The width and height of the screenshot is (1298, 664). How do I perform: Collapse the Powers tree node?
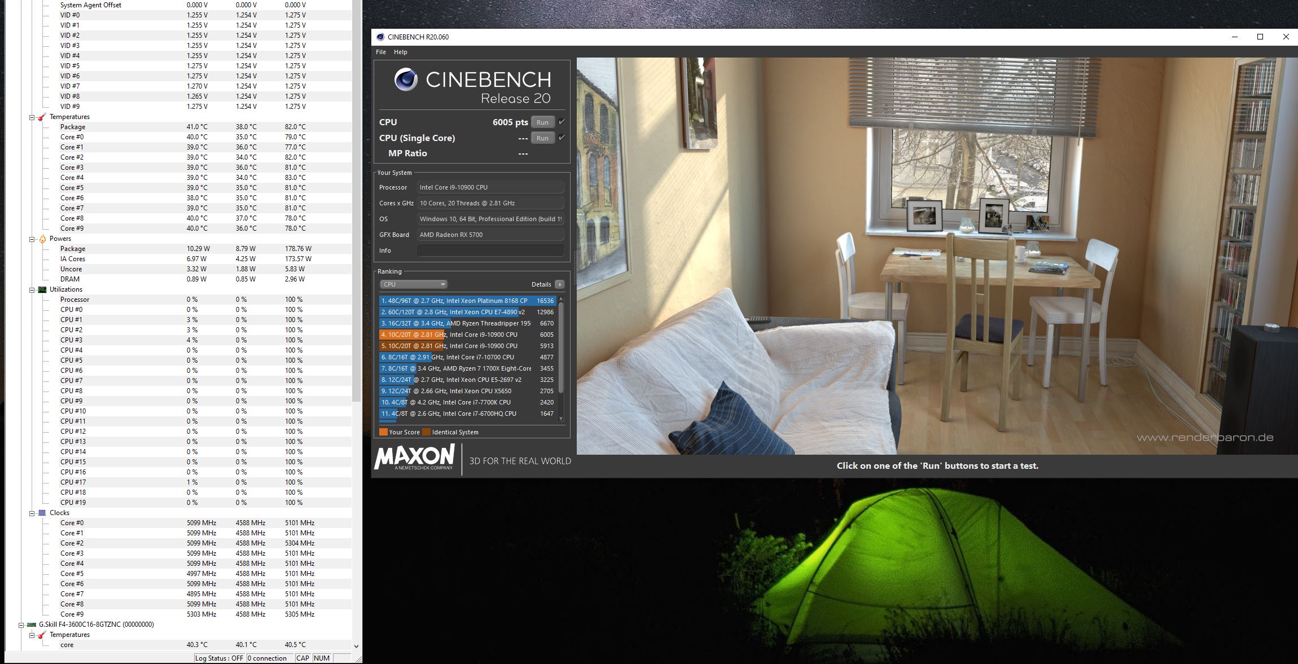point(32,239)
